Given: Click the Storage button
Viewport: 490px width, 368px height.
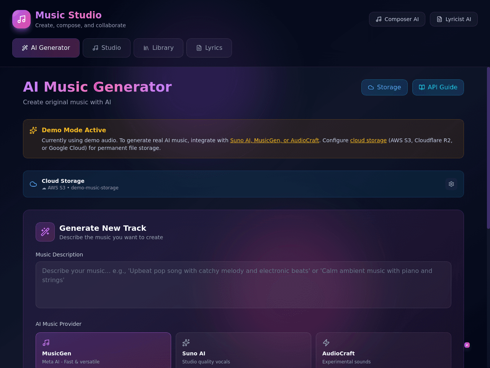Looking at the screenshot, I should click(x=384, y=87).
